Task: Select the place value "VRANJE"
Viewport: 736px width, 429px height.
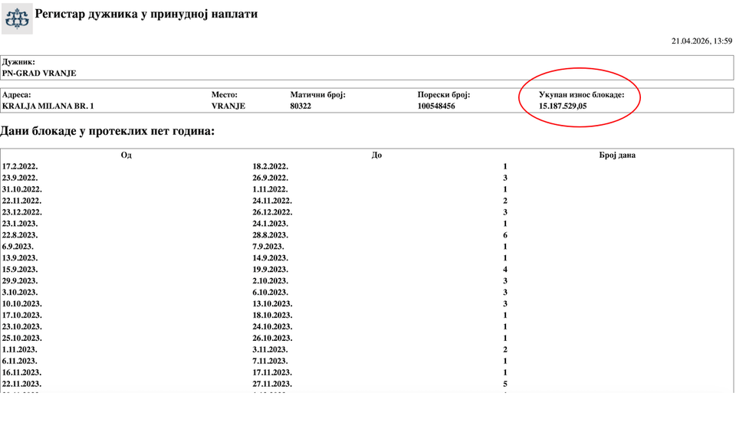Action: click(228, 106)
